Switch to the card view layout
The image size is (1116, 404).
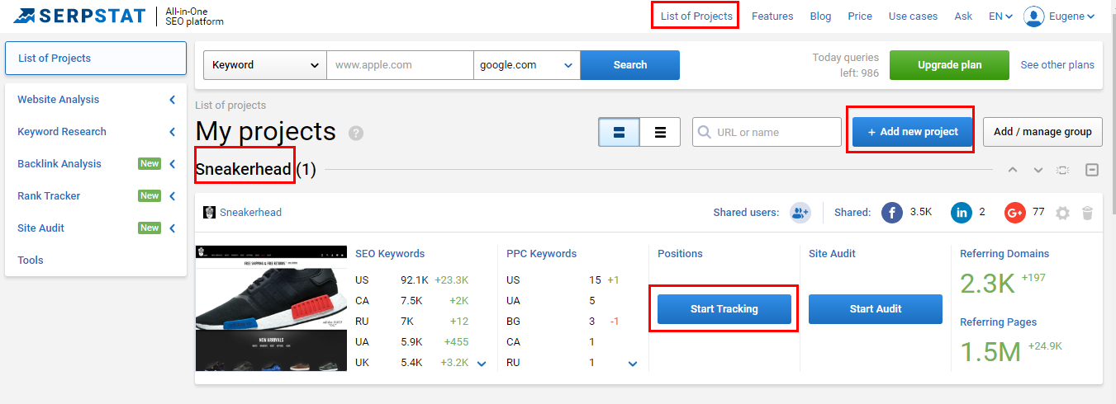620,132
